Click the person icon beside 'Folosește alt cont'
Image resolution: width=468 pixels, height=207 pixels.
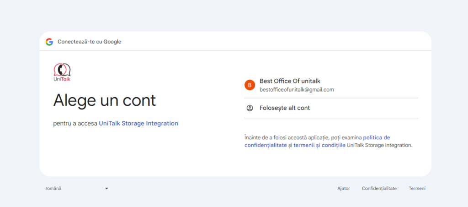pyautogui.click(x=250, y=108)
